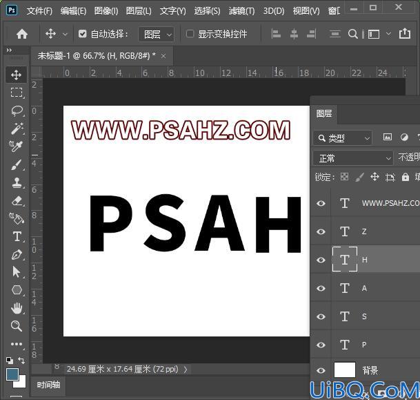
Task: Open the layer filter 类型 dropdown
Action: click(x=342, y=138)
